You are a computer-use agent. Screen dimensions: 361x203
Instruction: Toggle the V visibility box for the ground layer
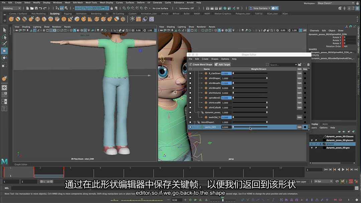[312, 144]
